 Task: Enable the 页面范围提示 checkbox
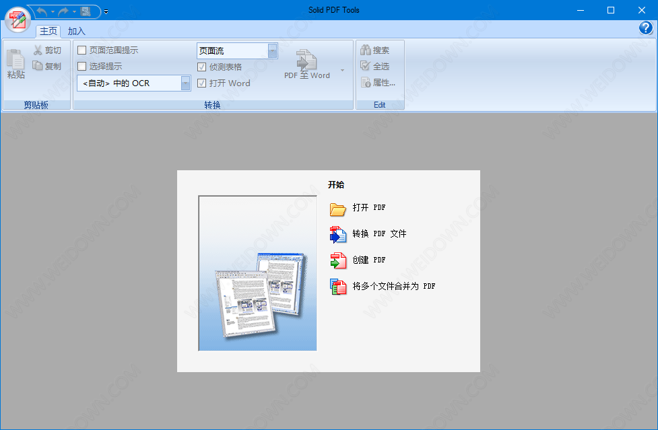tap(82, 50)
